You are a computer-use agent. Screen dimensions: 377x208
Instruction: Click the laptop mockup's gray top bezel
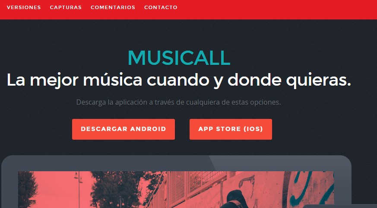(176, 163)
